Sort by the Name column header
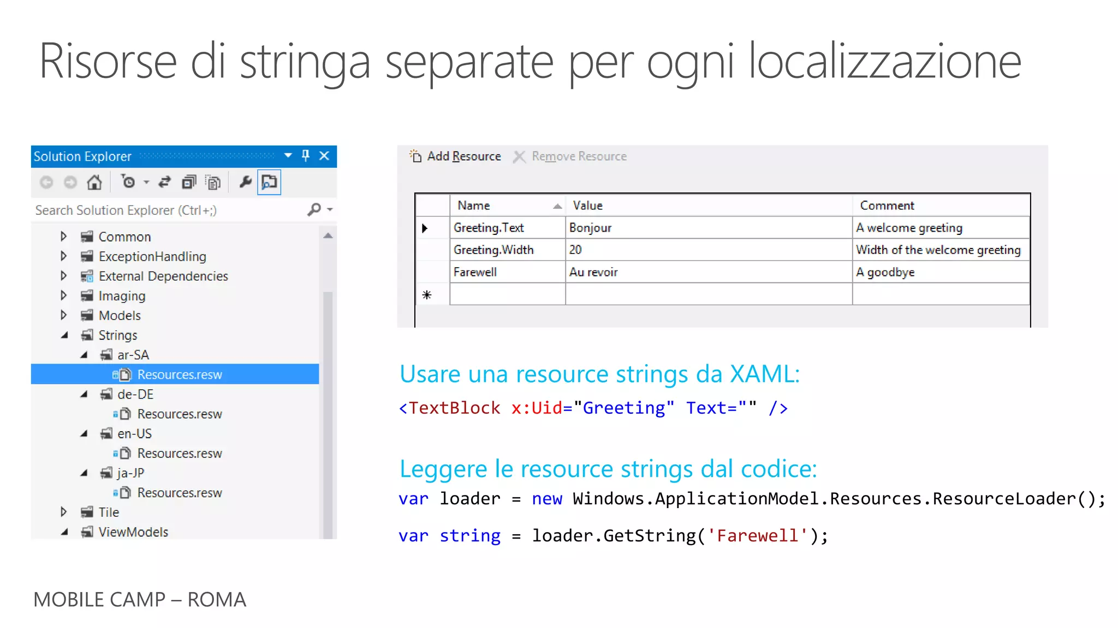Viewport: 1118px width, 628px height. pos(508,206)
